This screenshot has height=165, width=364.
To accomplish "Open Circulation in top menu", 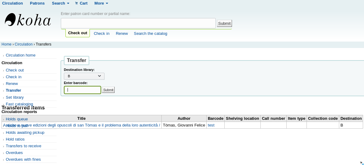I will coord(13,3).
